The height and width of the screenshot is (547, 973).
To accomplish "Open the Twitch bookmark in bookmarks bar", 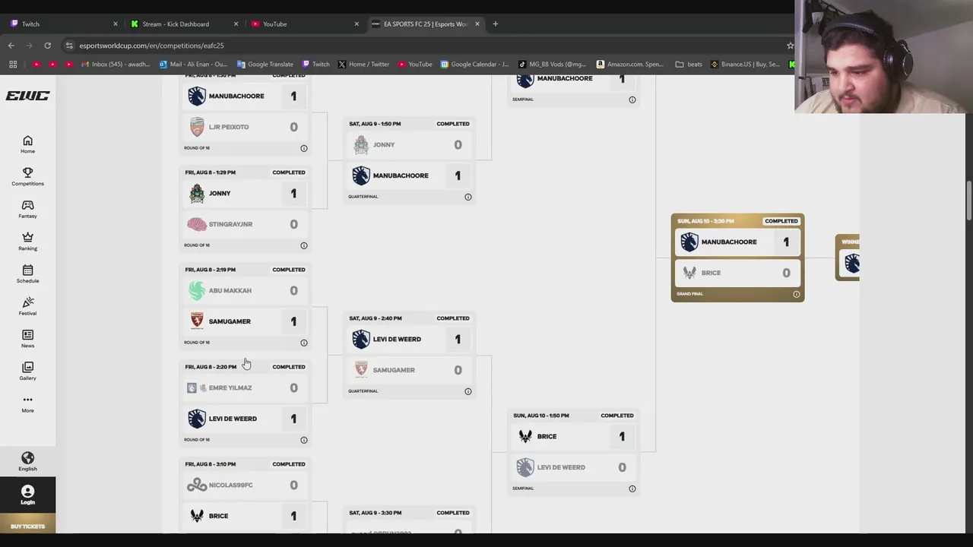I will (316, 64).
